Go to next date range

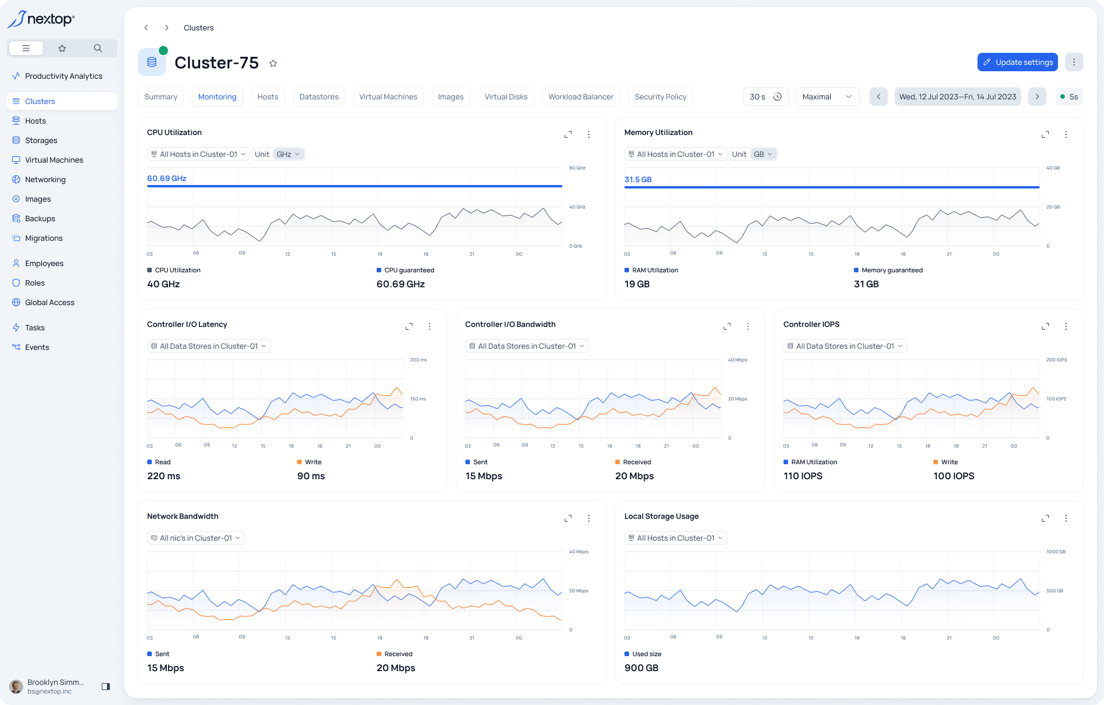tap(1037, 97)
